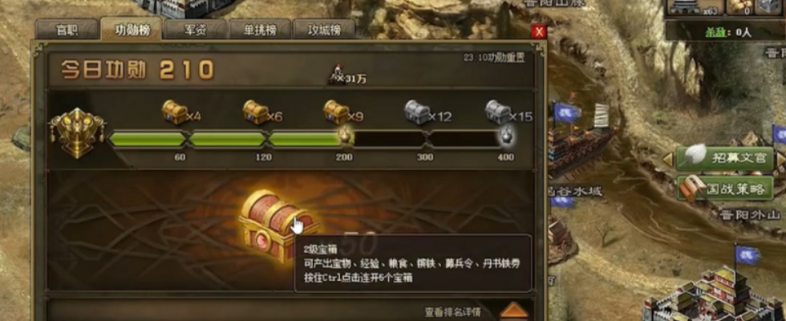Click the progress endpoint marker at 400
The image size is (786, 321).
[504, 138]
